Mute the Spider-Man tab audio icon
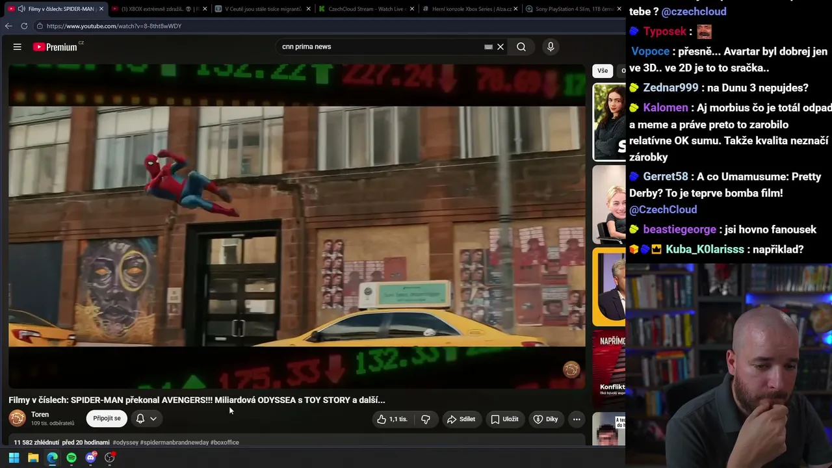 point(21,9)
